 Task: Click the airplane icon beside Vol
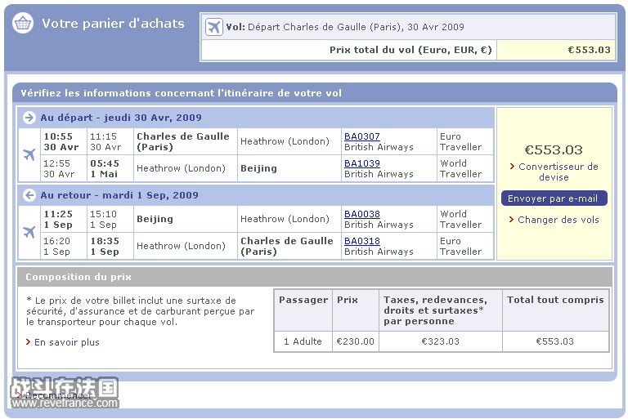click(214, 27)
